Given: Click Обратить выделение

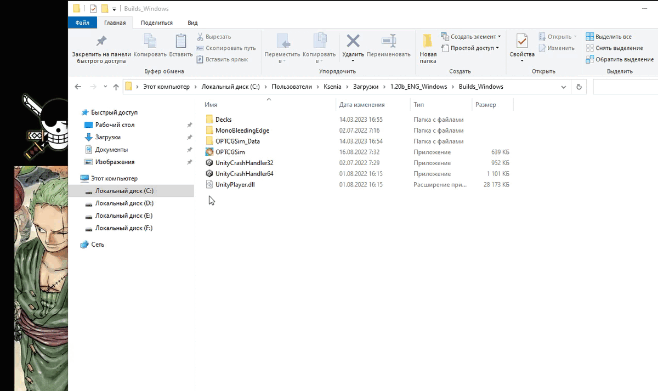Looking at the screenshot, I should coord(620,59).
